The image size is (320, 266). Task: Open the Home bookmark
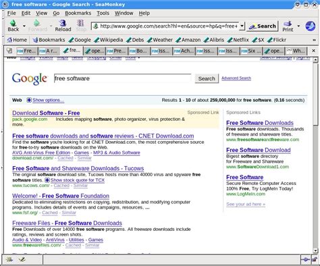click(17, 40)
